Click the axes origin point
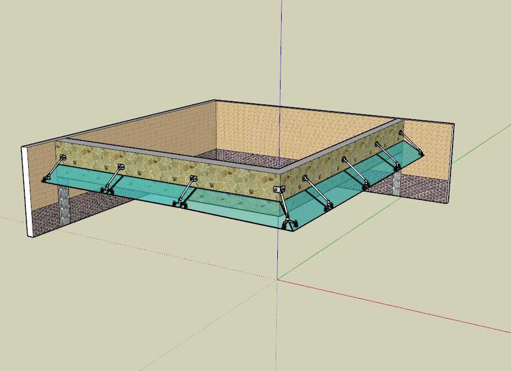Image resolution: width=511 pixels, height=371 pixels. (x=277, y=280)
